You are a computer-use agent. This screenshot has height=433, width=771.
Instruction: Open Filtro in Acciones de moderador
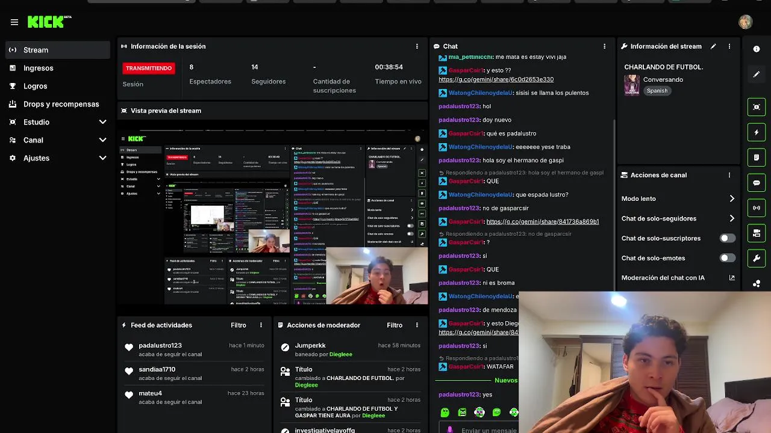pos(395,325)
